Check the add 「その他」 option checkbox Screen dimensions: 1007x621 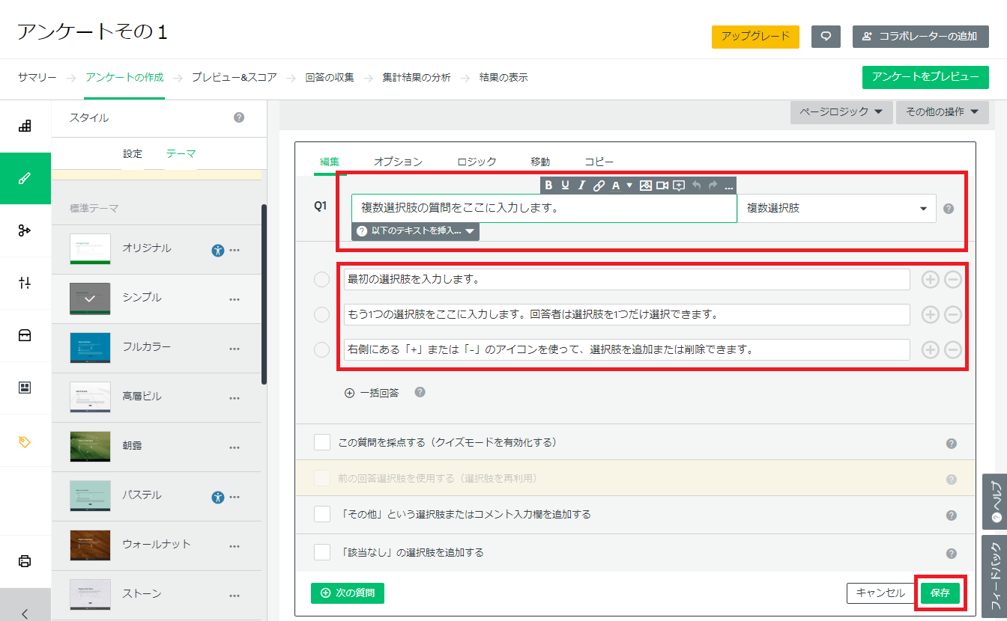pos(322,514)
